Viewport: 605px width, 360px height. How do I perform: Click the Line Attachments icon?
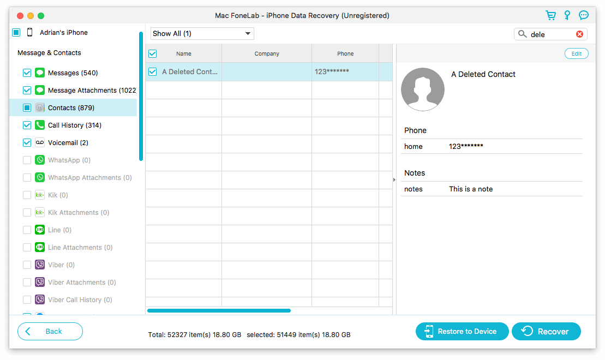click(40, 247)
